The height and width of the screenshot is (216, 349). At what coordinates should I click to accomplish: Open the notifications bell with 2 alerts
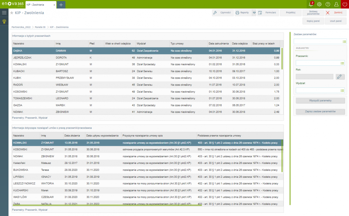[x=311, y=4]
